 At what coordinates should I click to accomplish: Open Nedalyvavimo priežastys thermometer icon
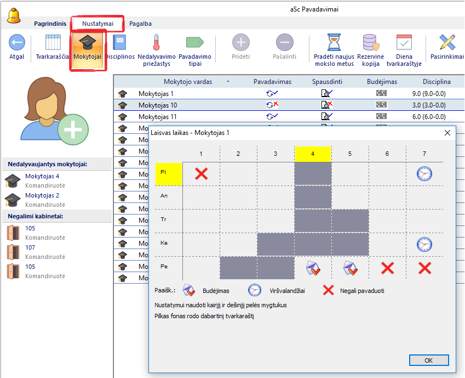(x=156, y=42)
